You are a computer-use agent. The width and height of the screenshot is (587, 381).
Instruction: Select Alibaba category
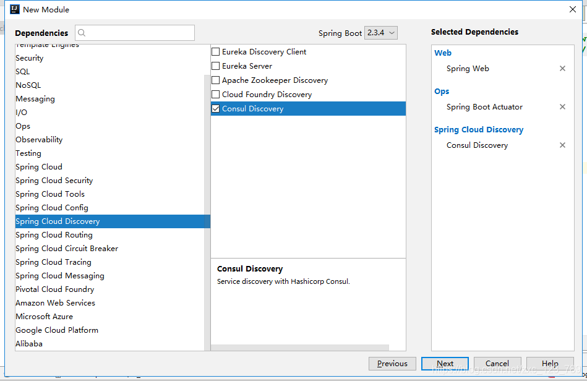[x=109, y=343]
